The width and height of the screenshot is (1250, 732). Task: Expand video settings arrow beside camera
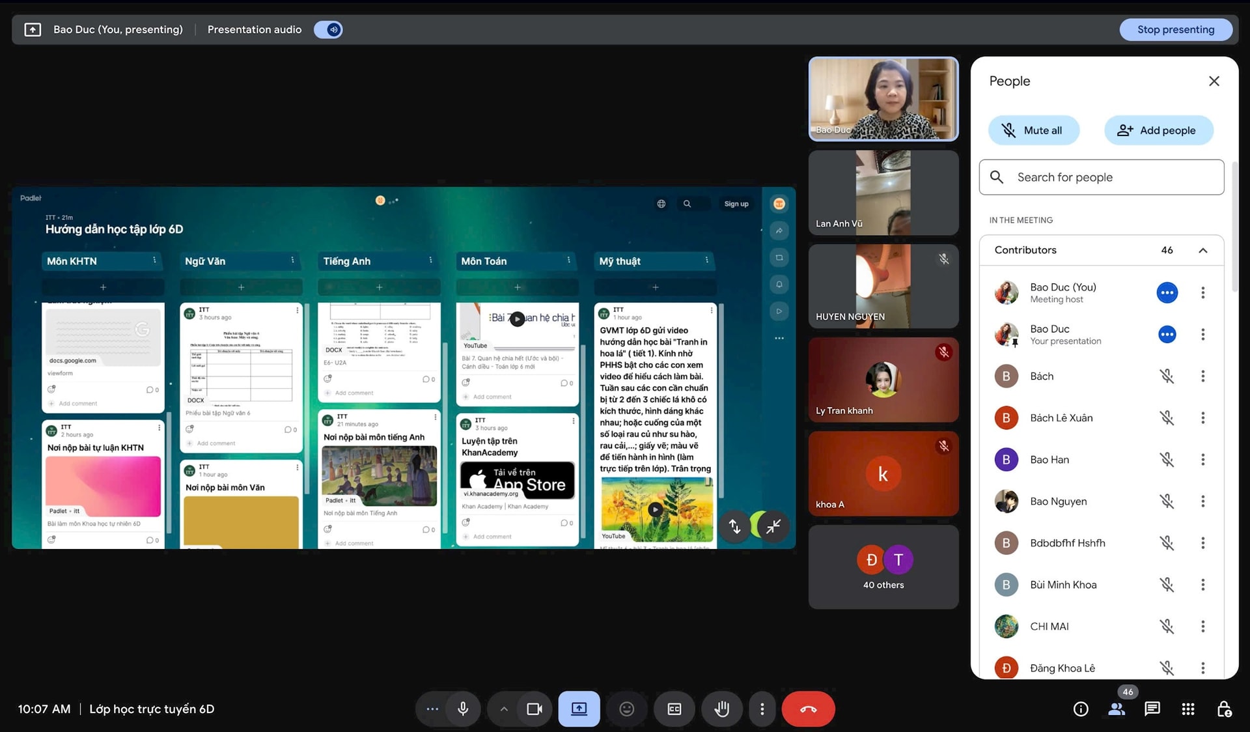[504, 709]
